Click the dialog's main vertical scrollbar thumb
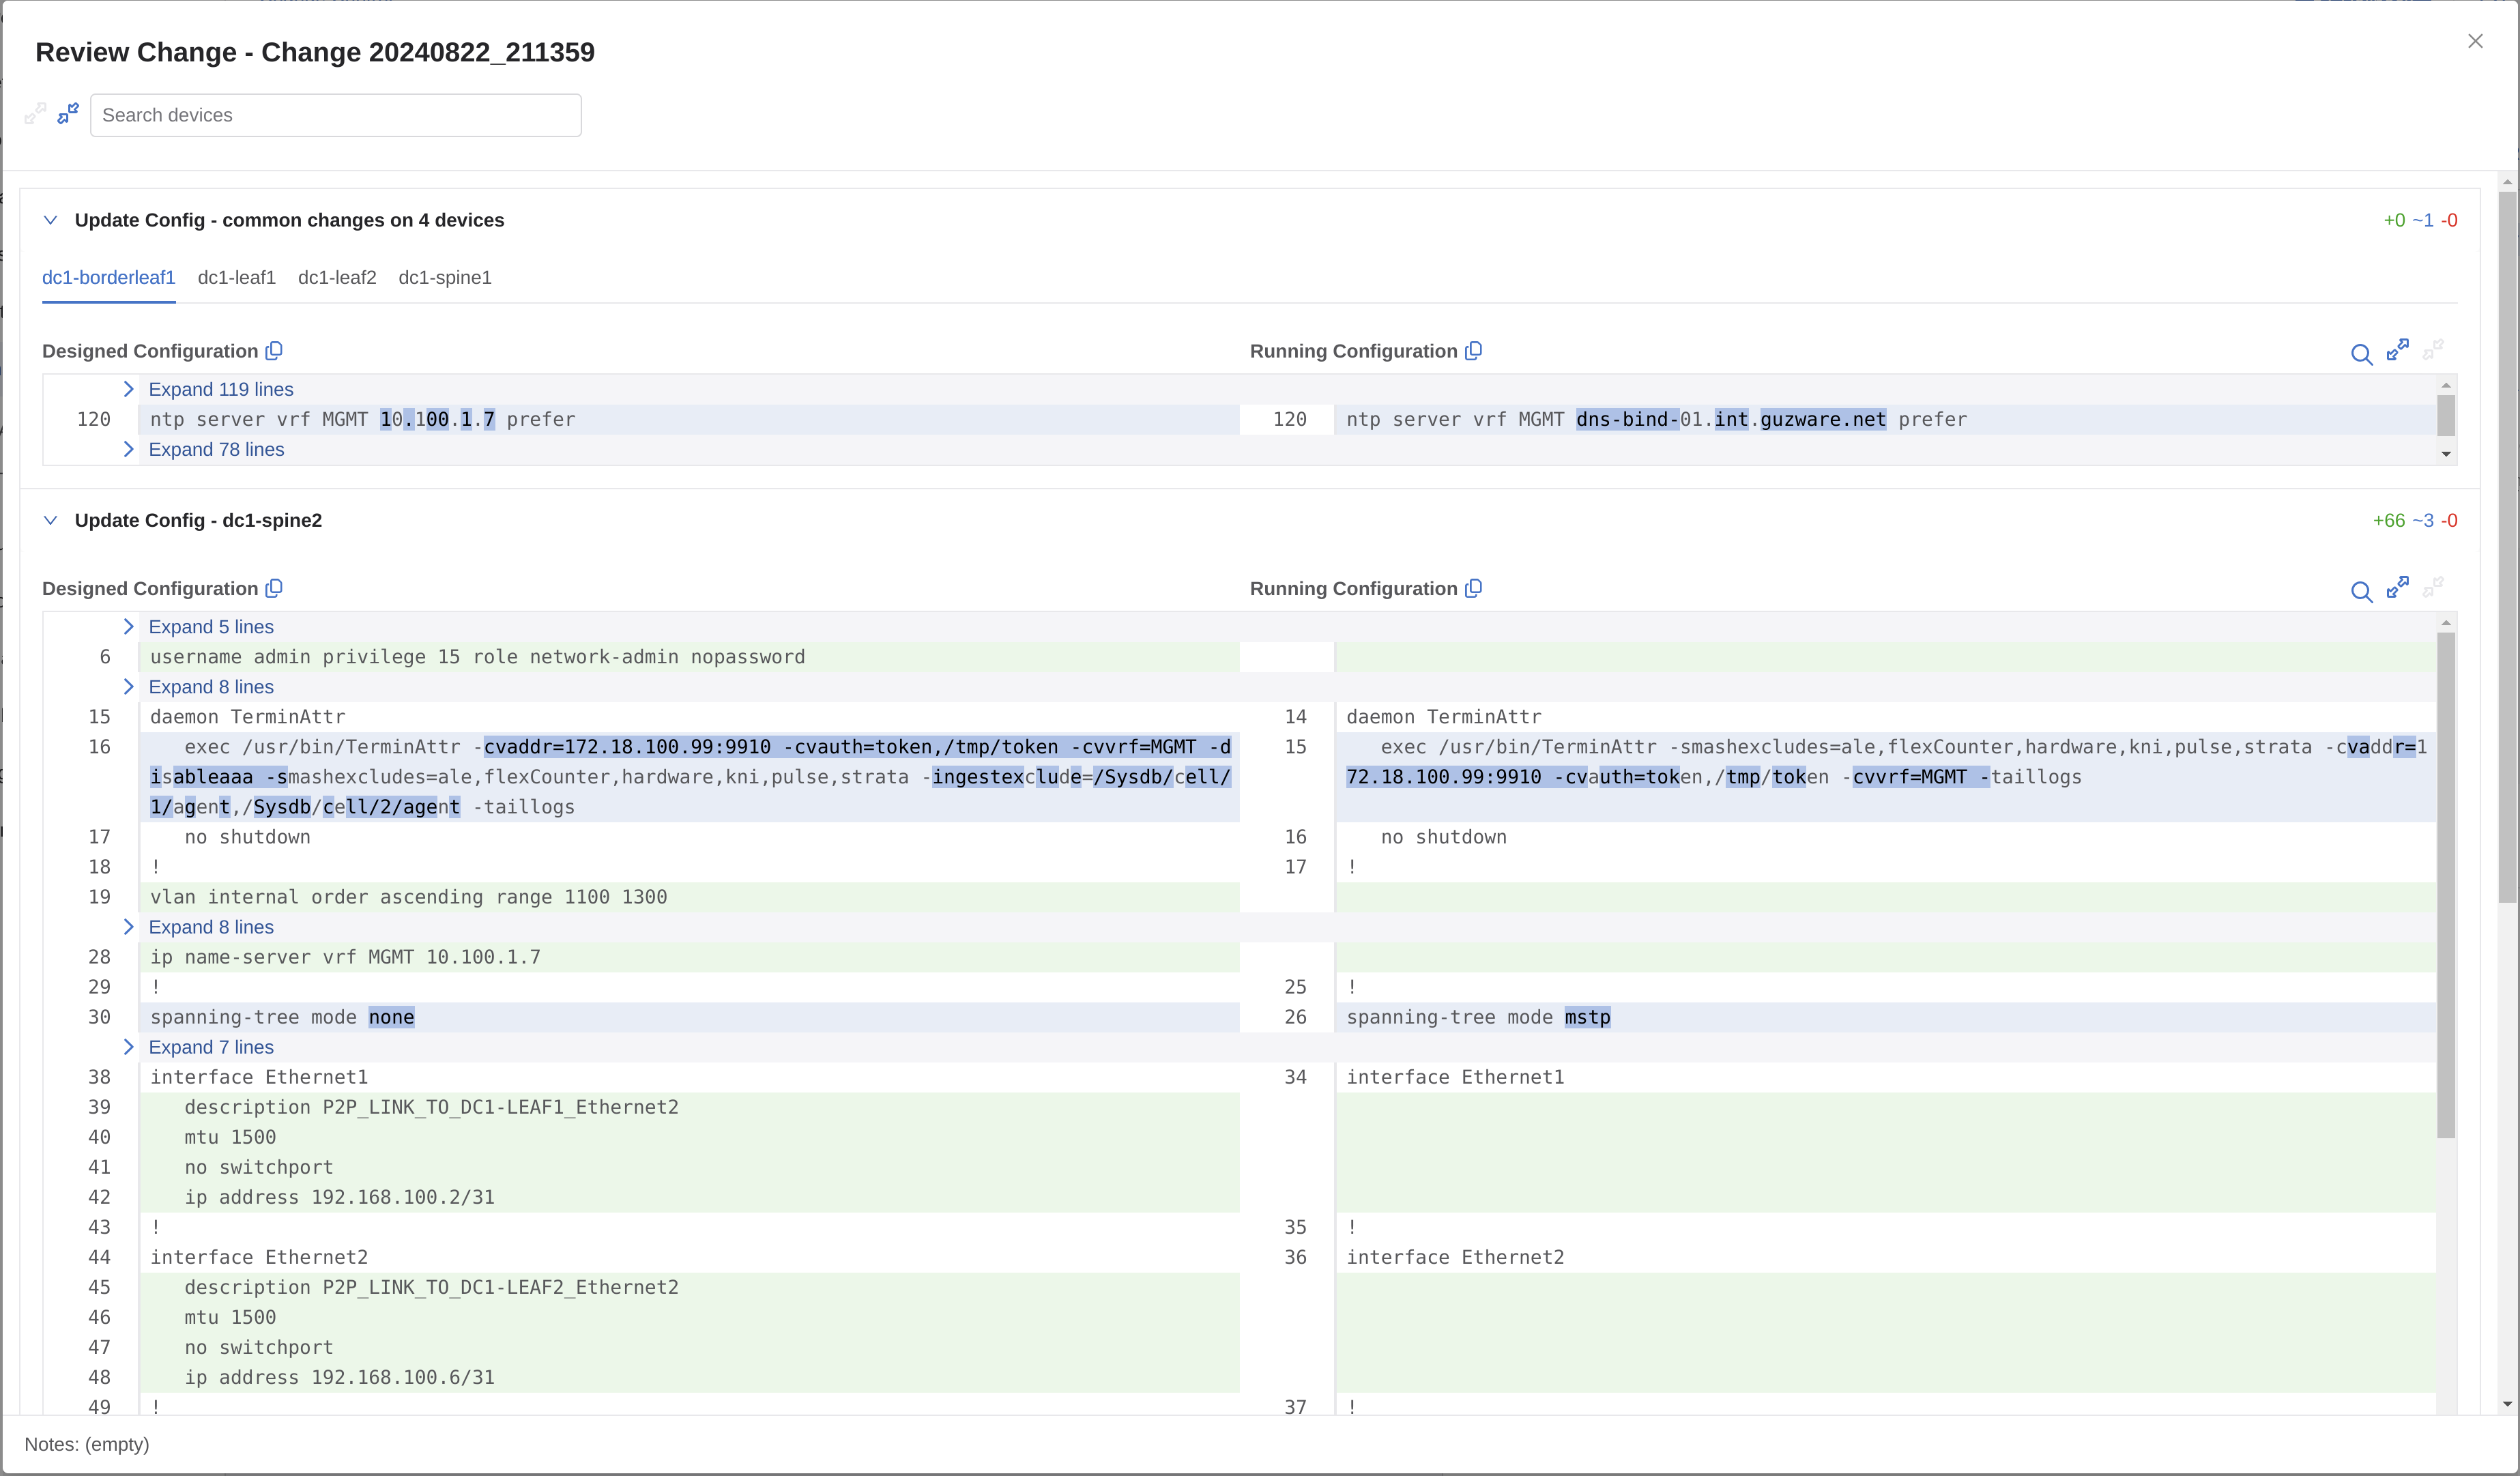Viewport: 2520px width, 1476px height. pos(2507,547)
